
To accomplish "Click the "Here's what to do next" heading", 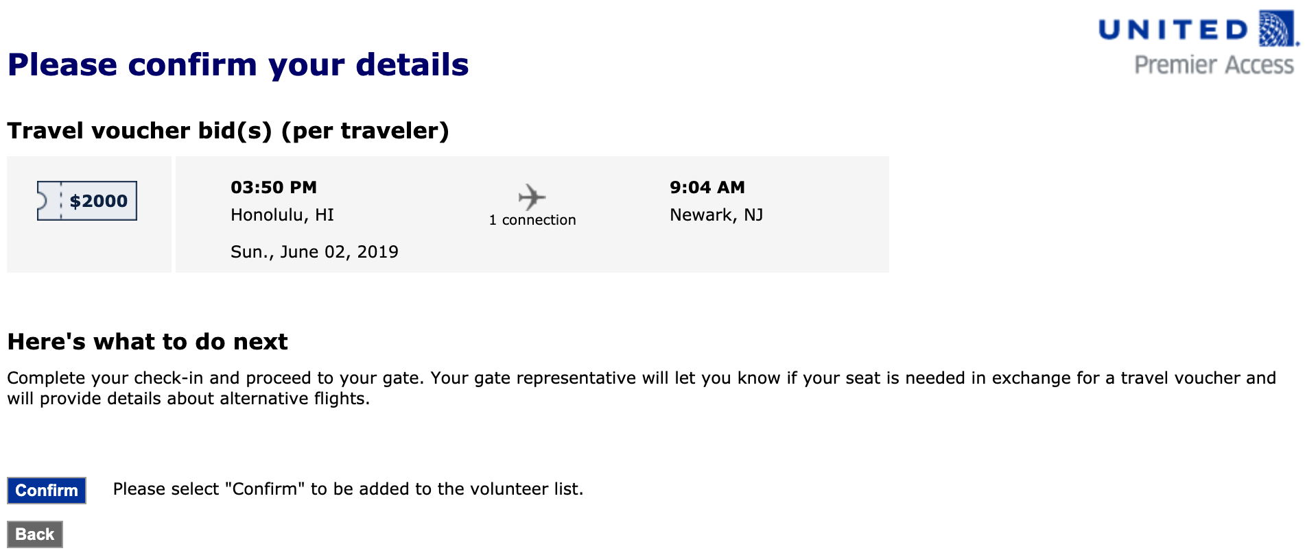I will pyautogui.click(x=148, y=342).
